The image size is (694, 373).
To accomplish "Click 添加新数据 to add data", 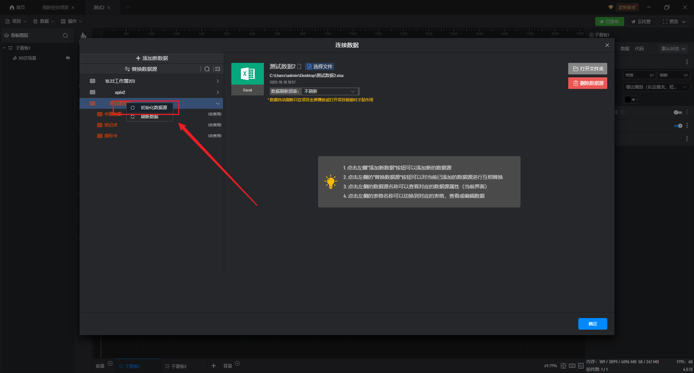I will pyautogui.click(x=152, y=58).
